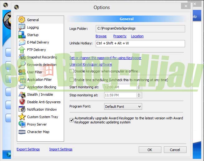This screenshot has width=204, height=161.
Task: Click the Application Blocking icon
Action: coord(22,87)
